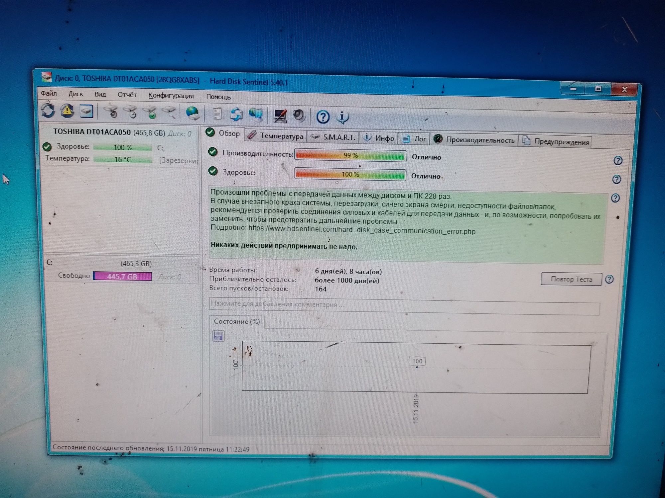
Task: Click the 'Никаких действий предпринимать не надо.' text
Action: point(284,246)
